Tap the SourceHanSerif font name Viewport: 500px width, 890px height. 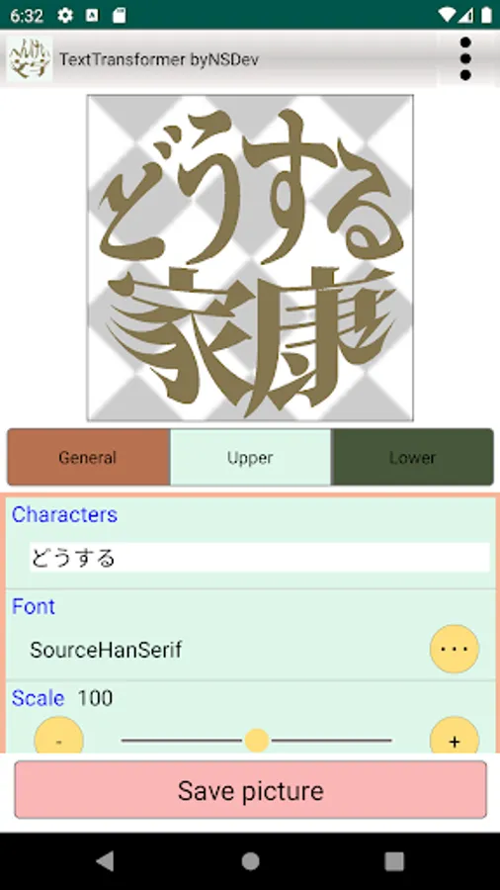pyautogui.click(x=106, y=650)
